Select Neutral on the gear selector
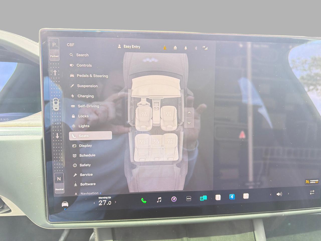This screenshot has height=241, width=321. pyautogui.click(x=59, y=183)
